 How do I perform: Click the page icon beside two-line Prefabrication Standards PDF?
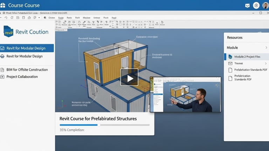[230, 78]
